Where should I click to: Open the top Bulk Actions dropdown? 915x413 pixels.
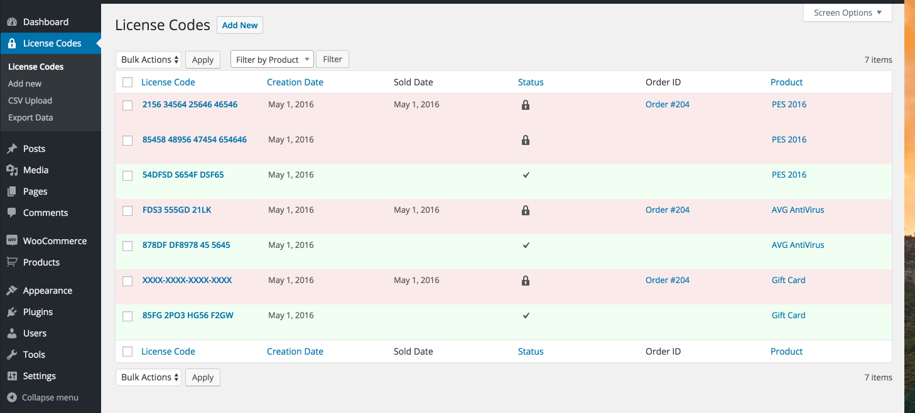[x=148, y=60]
